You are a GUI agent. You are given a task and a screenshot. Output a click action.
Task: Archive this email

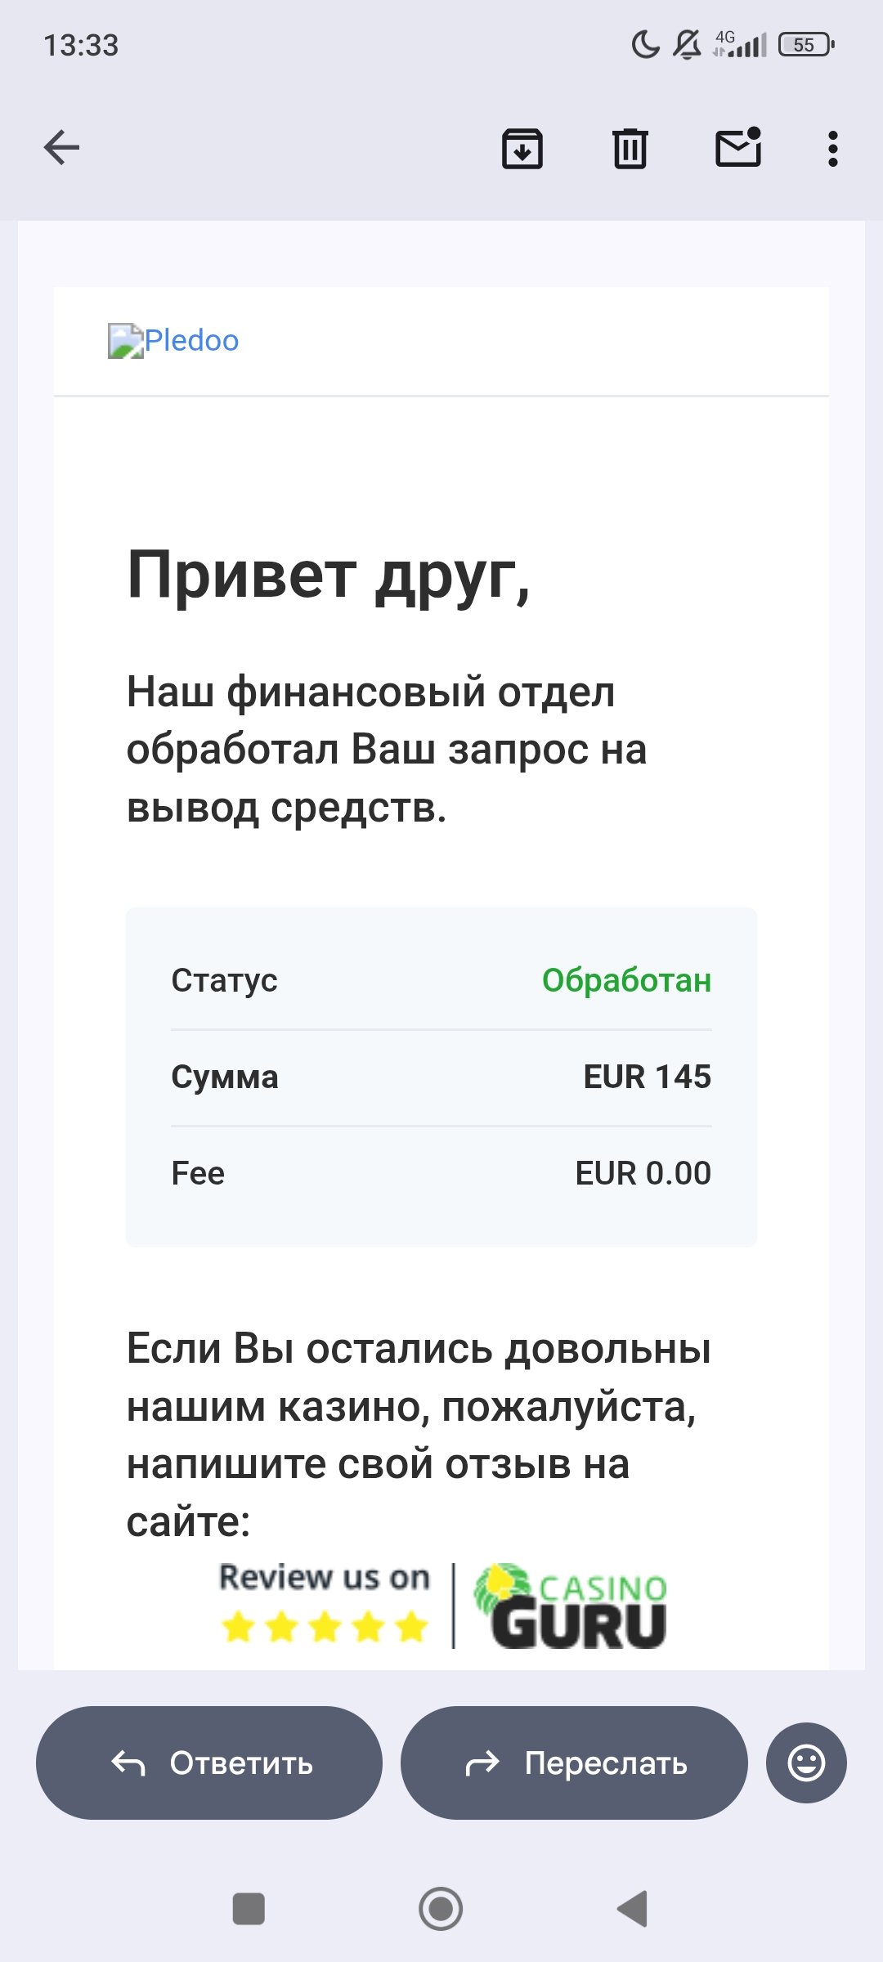pos(522,149)
